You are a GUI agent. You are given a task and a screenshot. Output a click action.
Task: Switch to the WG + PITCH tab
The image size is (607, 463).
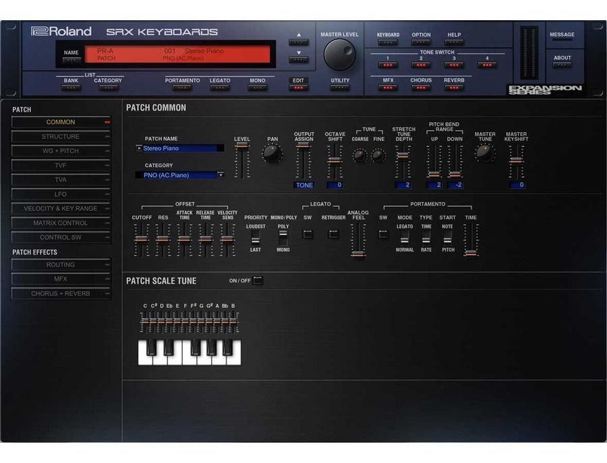point(61,151)
